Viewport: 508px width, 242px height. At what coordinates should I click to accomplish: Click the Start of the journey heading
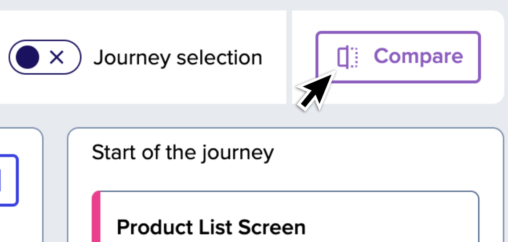coord(183,153)
